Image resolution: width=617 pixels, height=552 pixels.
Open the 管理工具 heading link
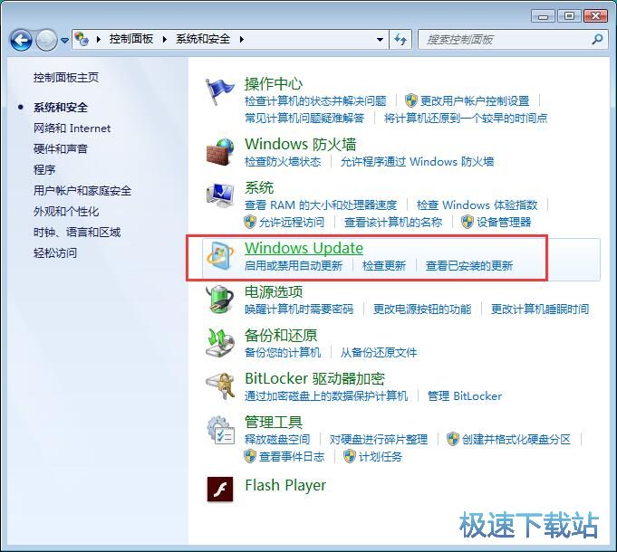(274, 422)
